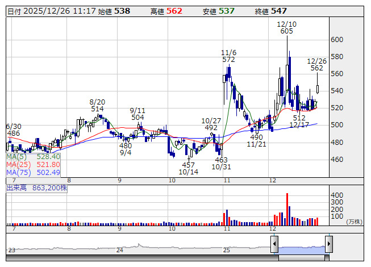The image size is (371, 267).
Task: Click the 490 11/21 low label
Action: tap(256, 141)
